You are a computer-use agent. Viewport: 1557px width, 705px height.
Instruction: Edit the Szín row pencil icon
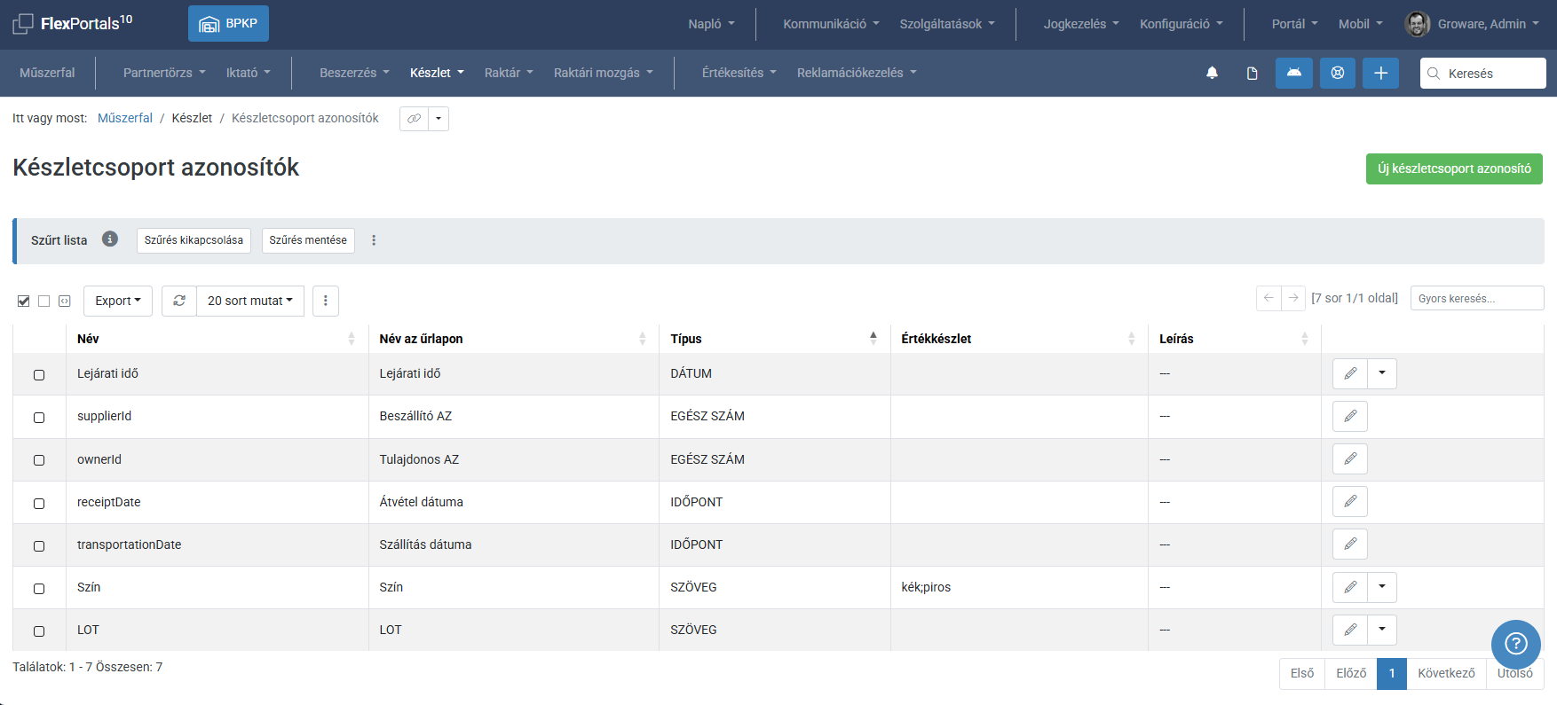point(1350,587)
